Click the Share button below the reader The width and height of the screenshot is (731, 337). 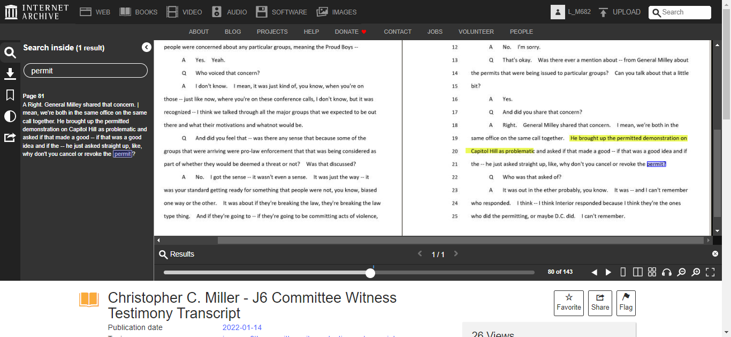pyautogui.click(x=600, y=303)
